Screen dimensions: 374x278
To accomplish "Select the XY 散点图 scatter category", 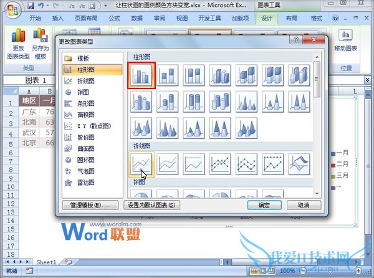I will point(92,126).
